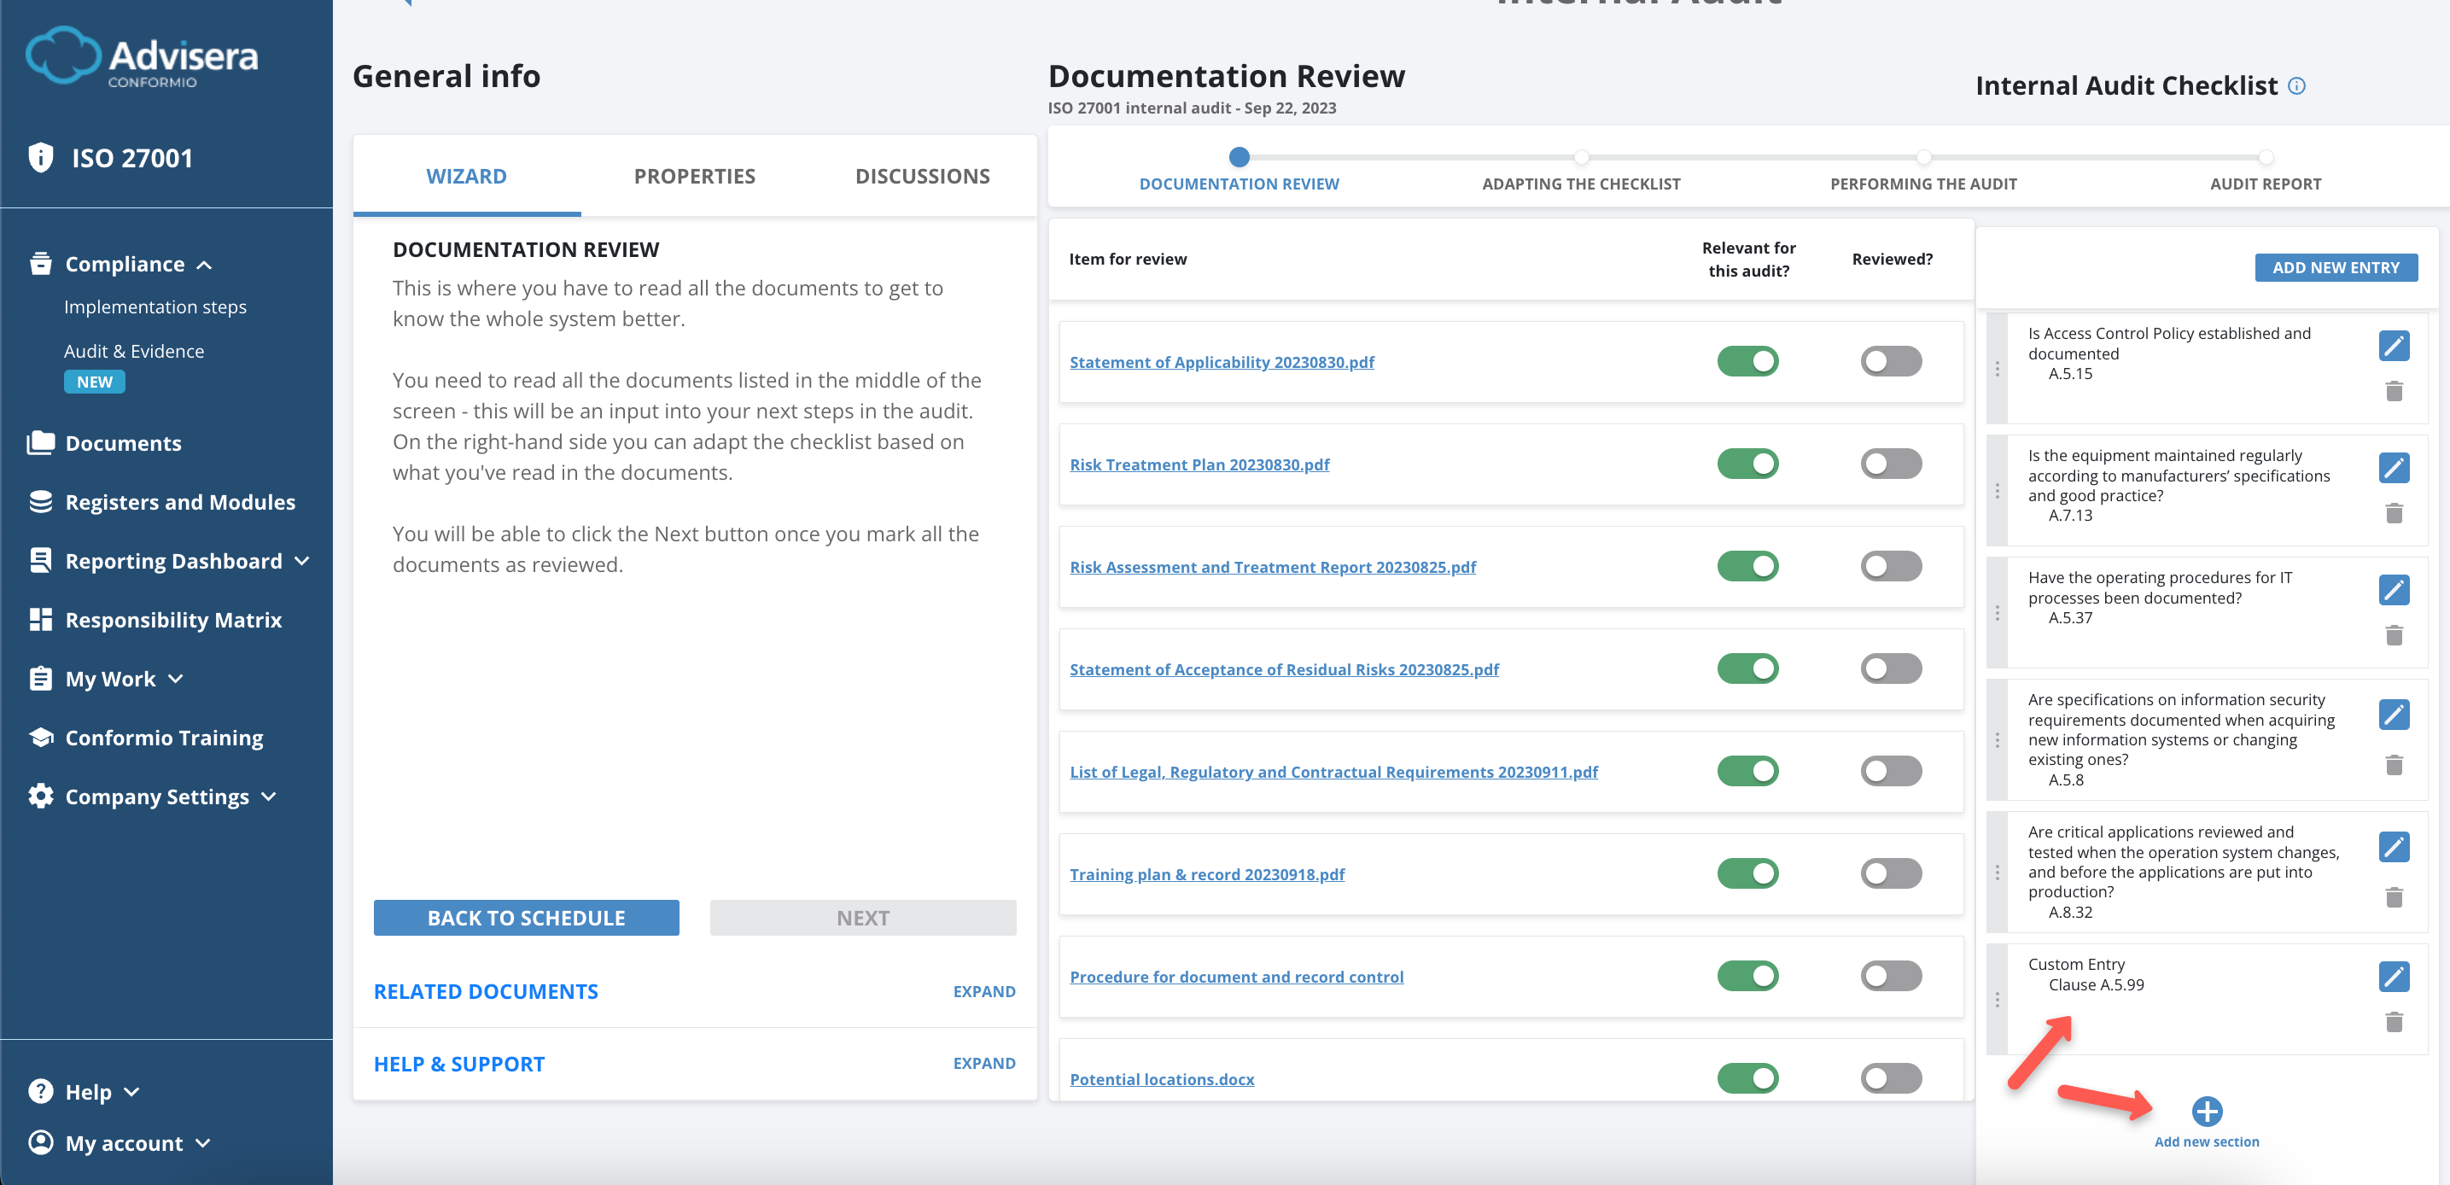Switch to the Properties tab

[694, 176]
